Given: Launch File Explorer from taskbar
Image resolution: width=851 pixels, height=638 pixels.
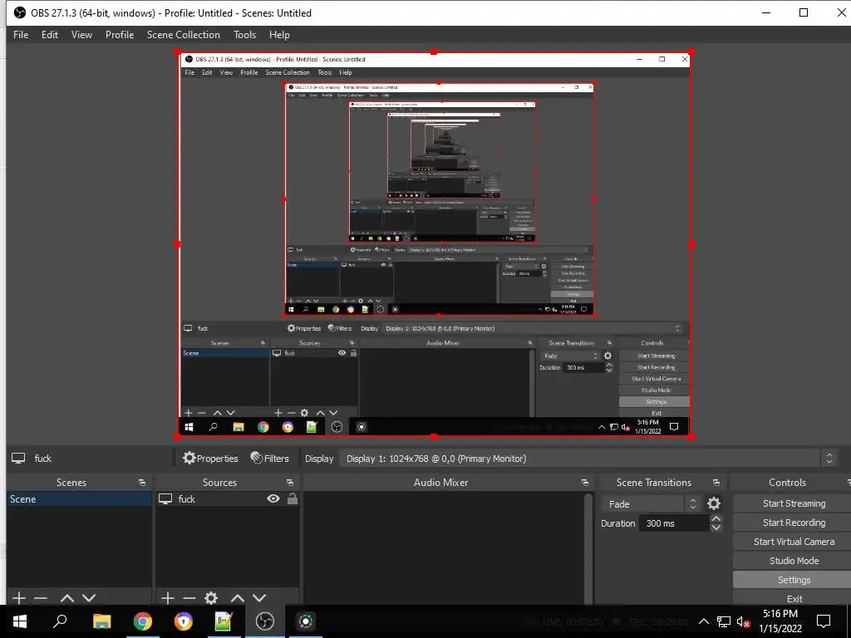Looking at the screenshot, I should tap(101, 621).
